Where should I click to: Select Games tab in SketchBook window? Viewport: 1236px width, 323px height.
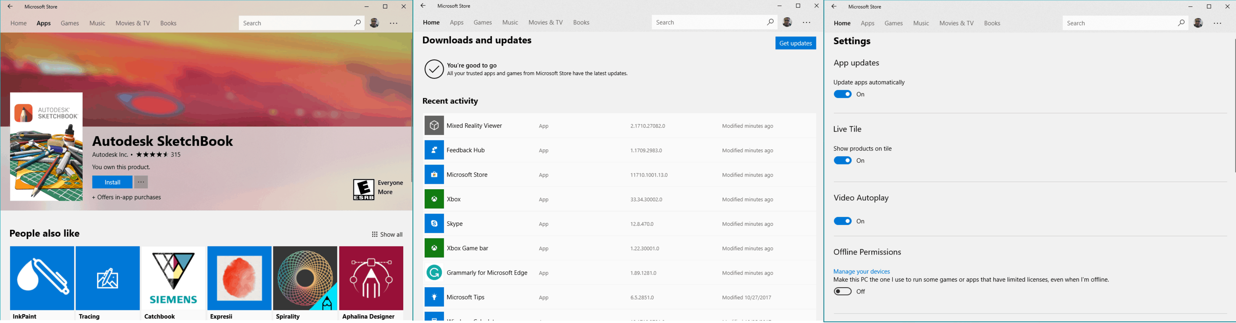70,23
